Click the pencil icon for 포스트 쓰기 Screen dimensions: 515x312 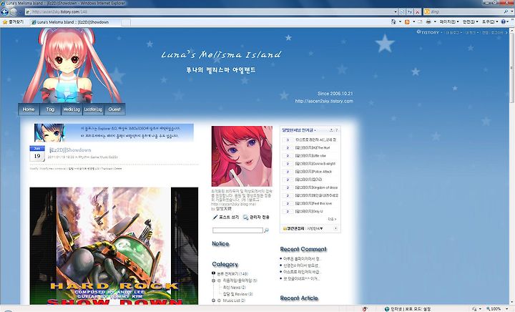click(x=215, y=217)
